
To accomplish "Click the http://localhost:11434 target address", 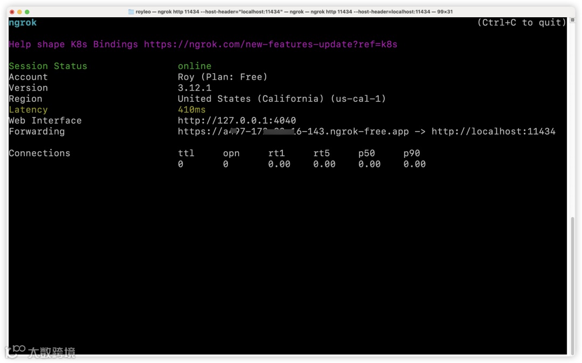I will [x=493, y=131].
